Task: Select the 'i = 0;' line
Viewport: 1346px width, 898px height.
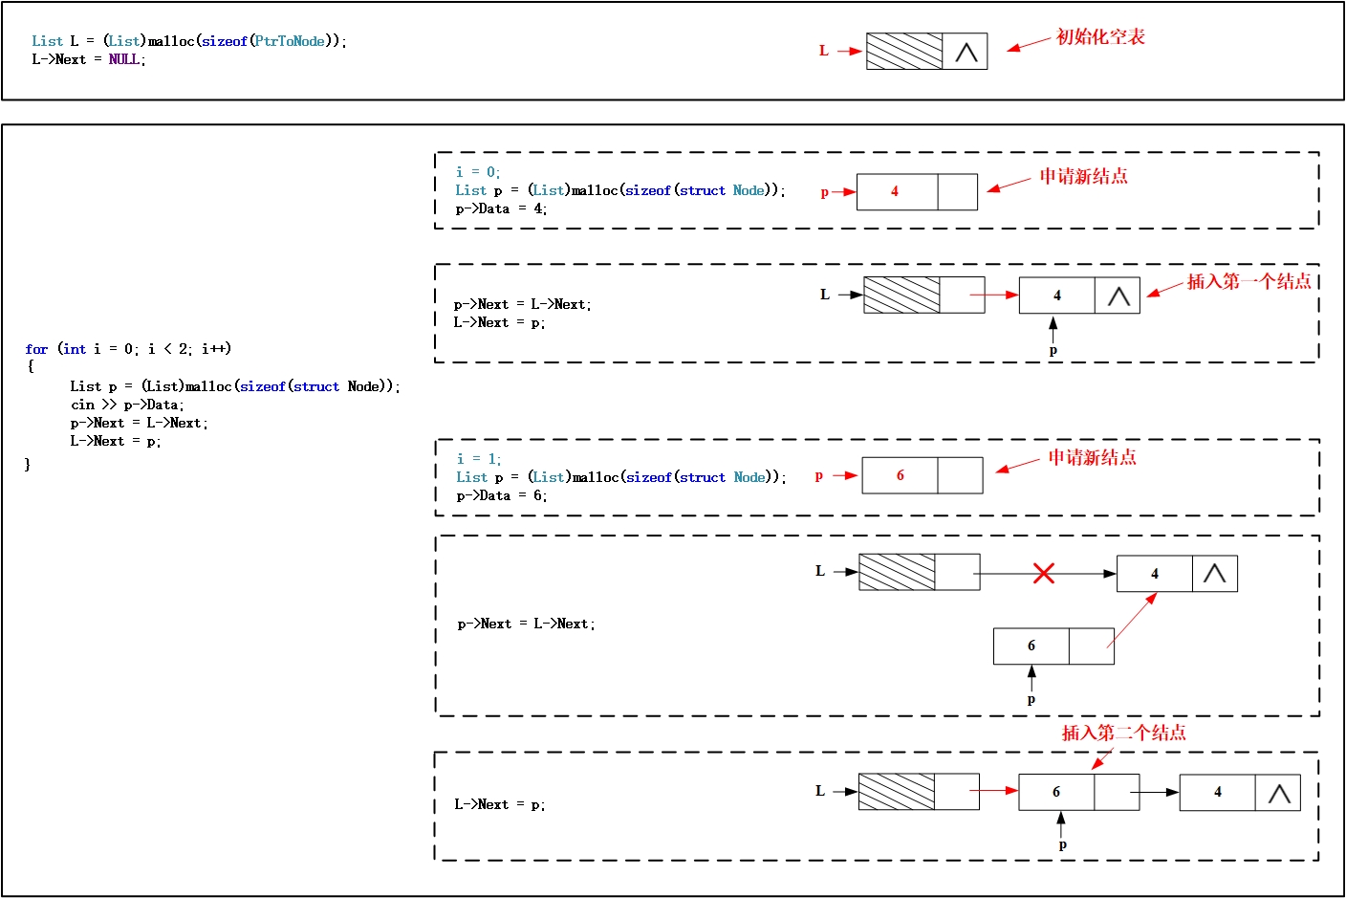Action: coord(478,172)
